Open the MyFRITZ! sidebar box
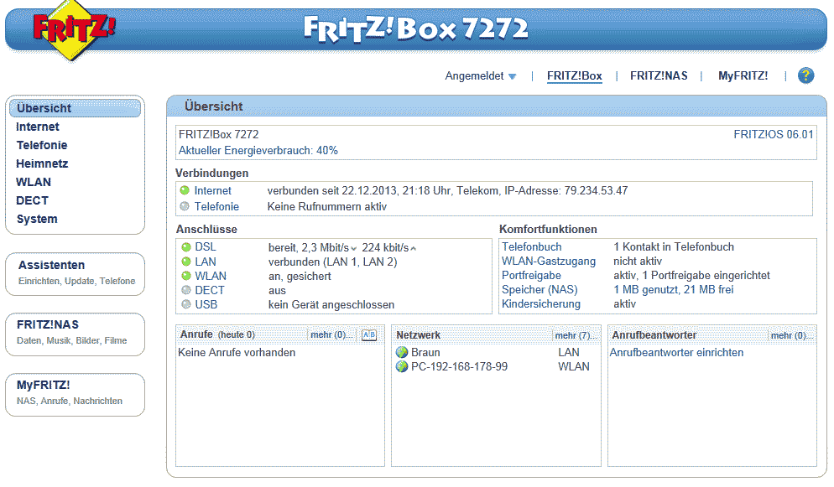The width and height of the screenshot is (834, 487). tap(75, 395)
